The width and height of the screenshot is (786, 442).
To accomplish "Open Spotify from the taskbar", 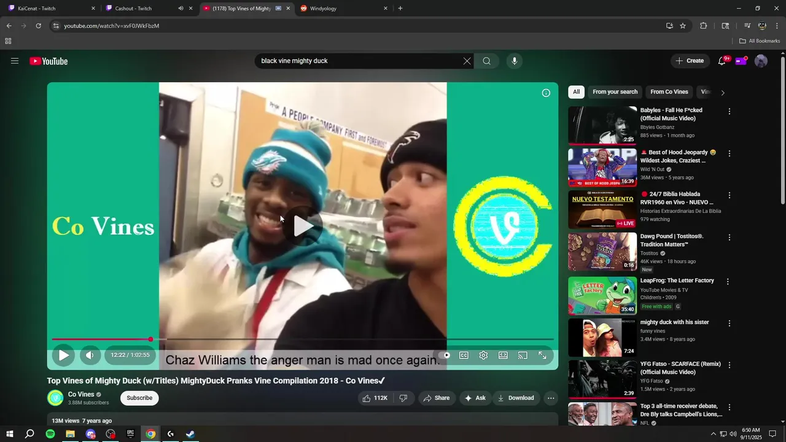I will tap(50, 434).
